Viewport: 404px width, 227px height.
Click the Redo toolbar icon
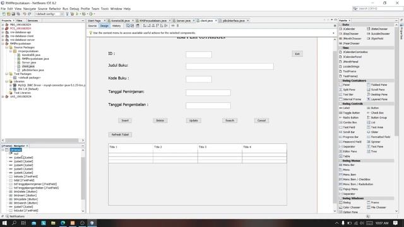point(30,14)
